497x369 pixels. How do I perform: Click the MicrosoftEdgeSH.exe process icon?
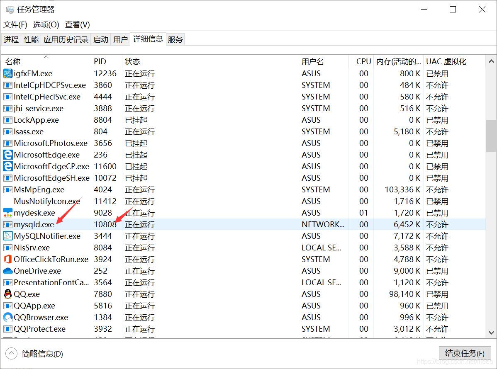point(7,178)
